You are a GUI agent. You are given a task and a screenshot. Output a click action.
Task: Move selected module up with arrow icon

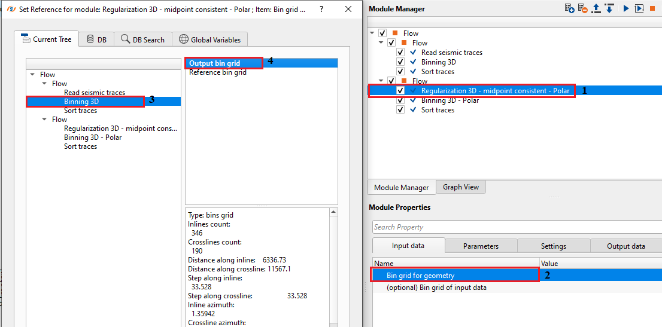(x=596, y=8)
